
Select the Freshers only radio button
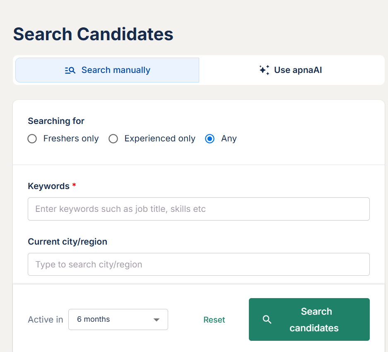(x=32, y=139)
